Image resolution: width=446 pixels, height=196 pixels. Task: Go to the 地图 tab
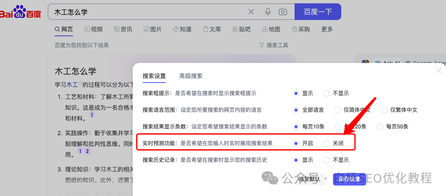271,29
